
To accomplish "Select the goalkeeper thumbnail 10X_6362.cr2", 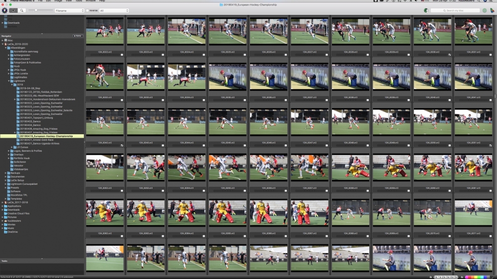I will [104, 213].
